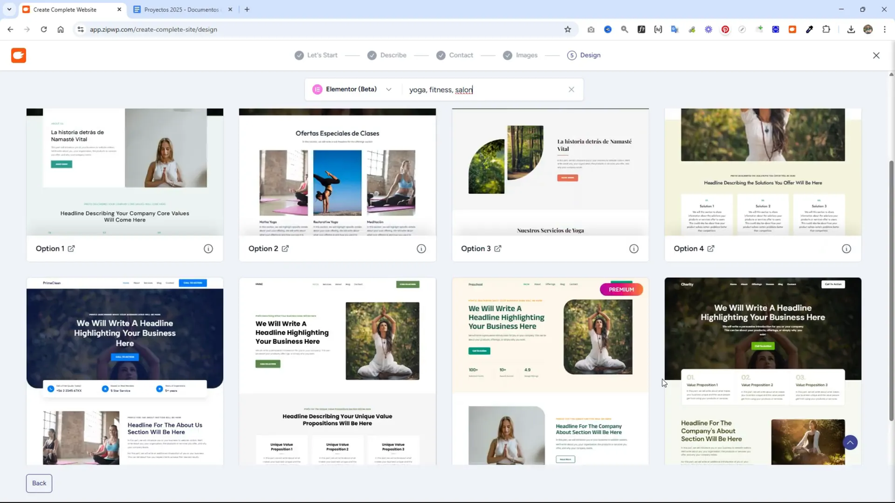Expand the browser extensions puzzle menu
This screenshot has width=895, height=503.
click(x=826, y=29)
